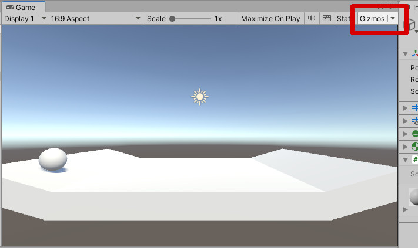Click the green Sphere Collider icon
The image size is (418, 248).
tap(414, 134)
